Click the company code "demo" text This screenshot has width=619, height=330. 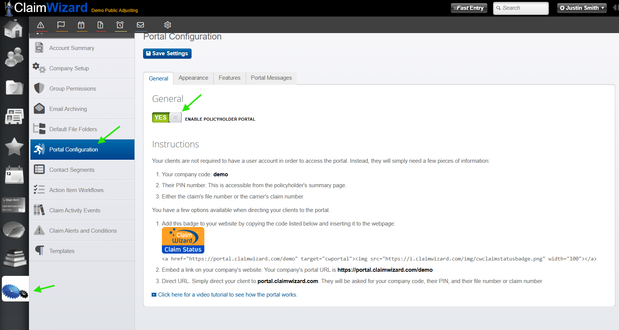point(220,174)
